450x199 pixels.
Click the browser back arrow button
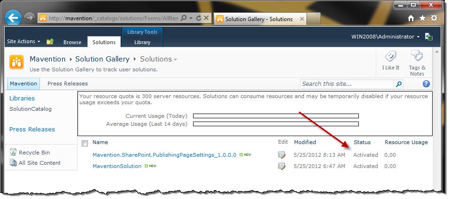click(13, 18)
